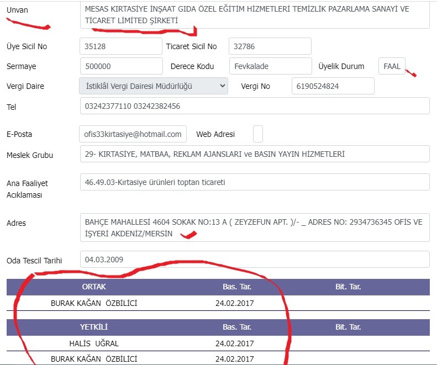Click Bas. Tar. header in ORTAK table
437x365 pixels.
point(237,287)
